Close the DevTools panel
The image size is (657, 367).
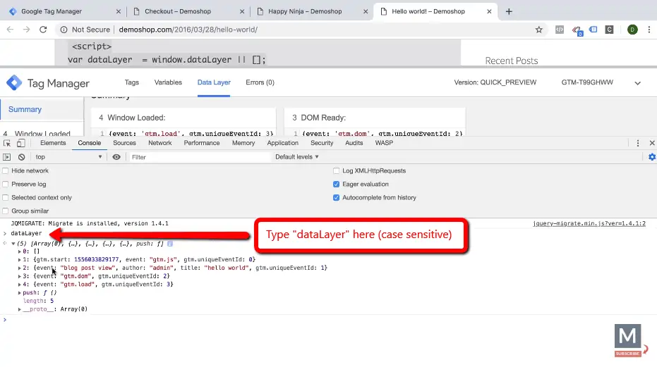[652, 143]
